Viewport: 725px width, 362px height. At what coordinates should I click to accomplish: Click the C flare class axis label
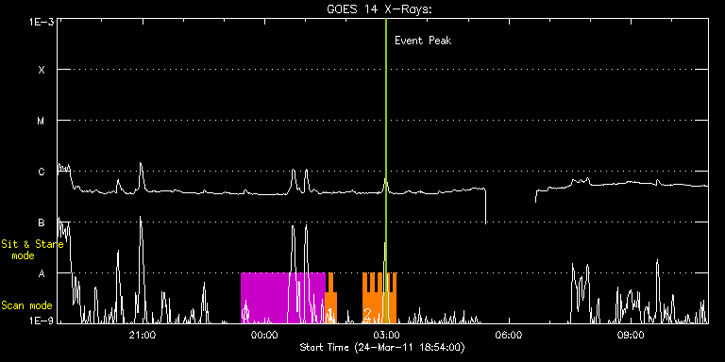(x=42, y=172)
